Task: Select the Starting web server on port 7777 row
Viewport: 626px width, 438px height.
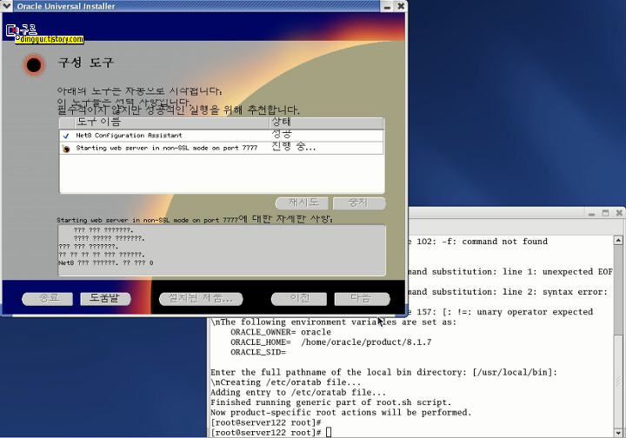Action: click(221, 148)
